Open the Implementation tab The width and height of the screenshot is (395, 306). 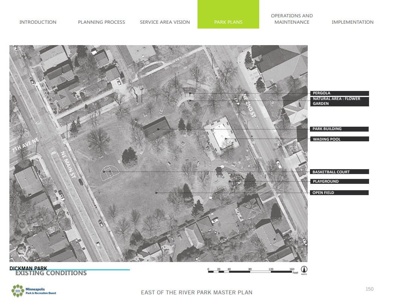pos(352,22)
